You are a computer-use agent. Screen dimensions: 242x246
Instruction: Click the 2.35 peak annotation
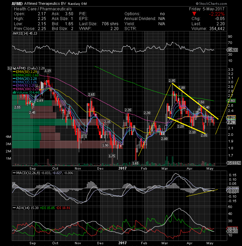(x=128, y=110)
